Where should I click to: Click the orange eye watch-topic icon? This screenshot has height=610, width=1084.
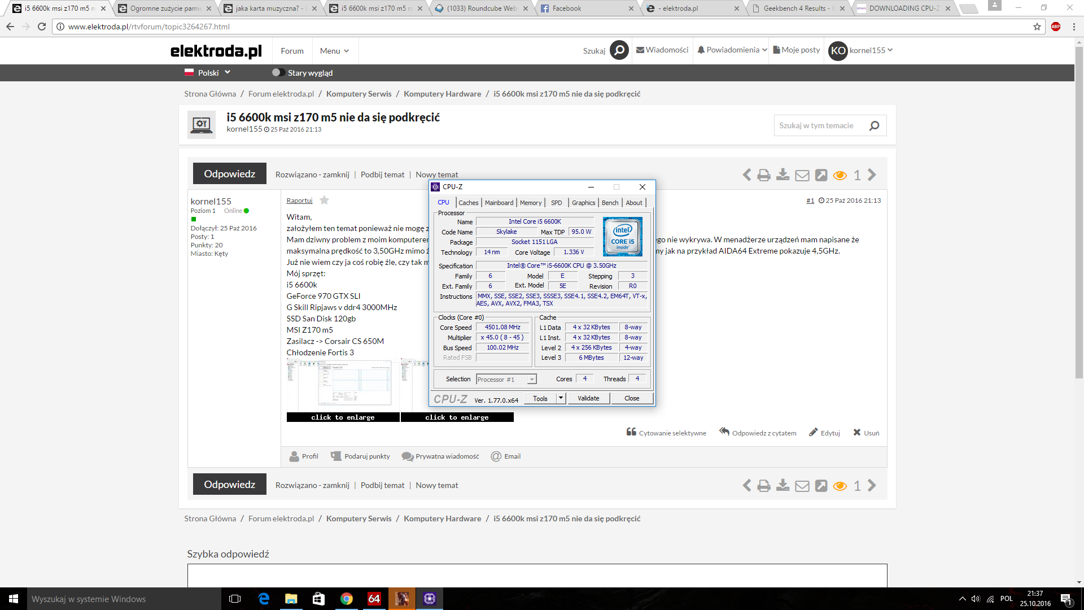(x=840, y=175)
